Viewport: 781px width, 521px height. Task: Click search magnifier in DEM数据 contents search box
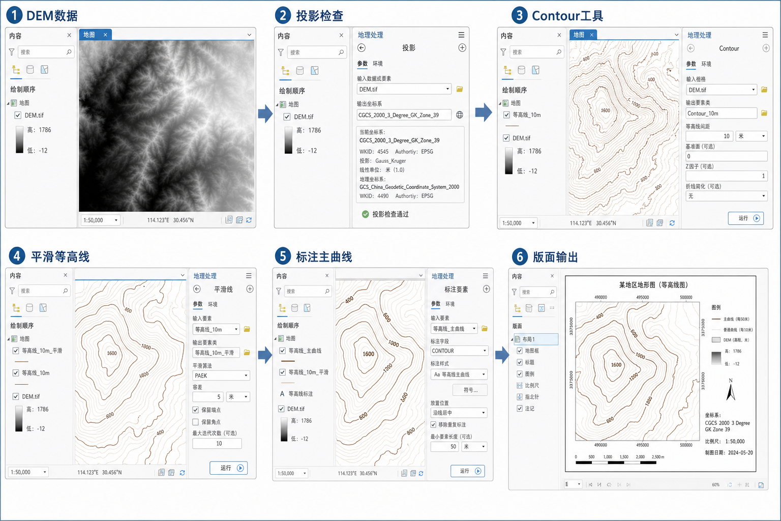[69, 52]
